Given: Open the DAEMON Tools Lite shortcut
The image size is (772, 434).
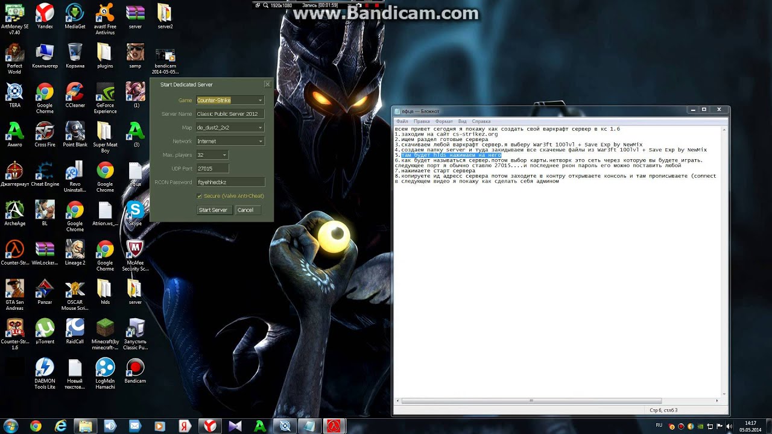Looking at the screenshot, I should (45, 373).
